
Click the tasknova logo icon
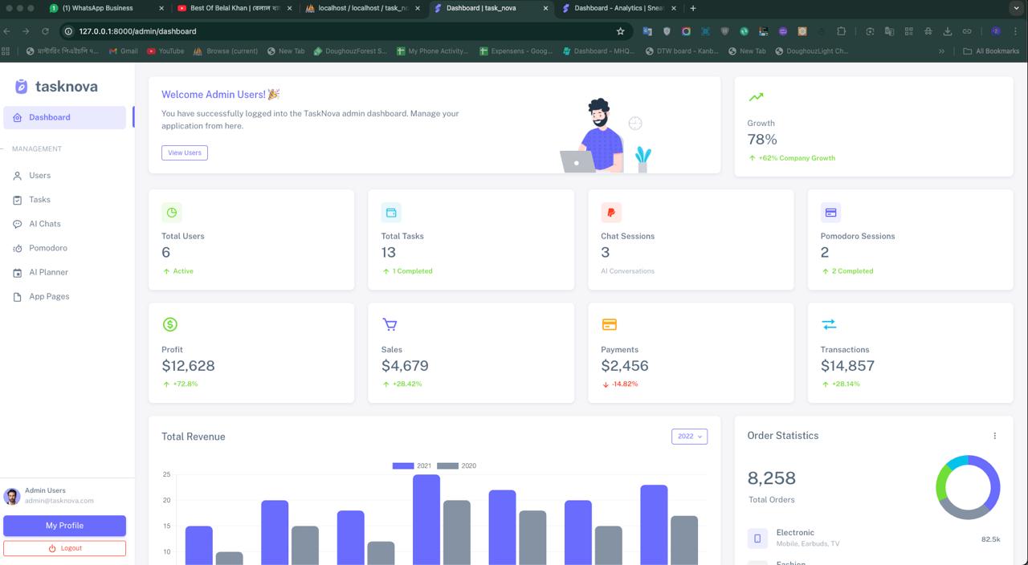[x=22, y=87]
